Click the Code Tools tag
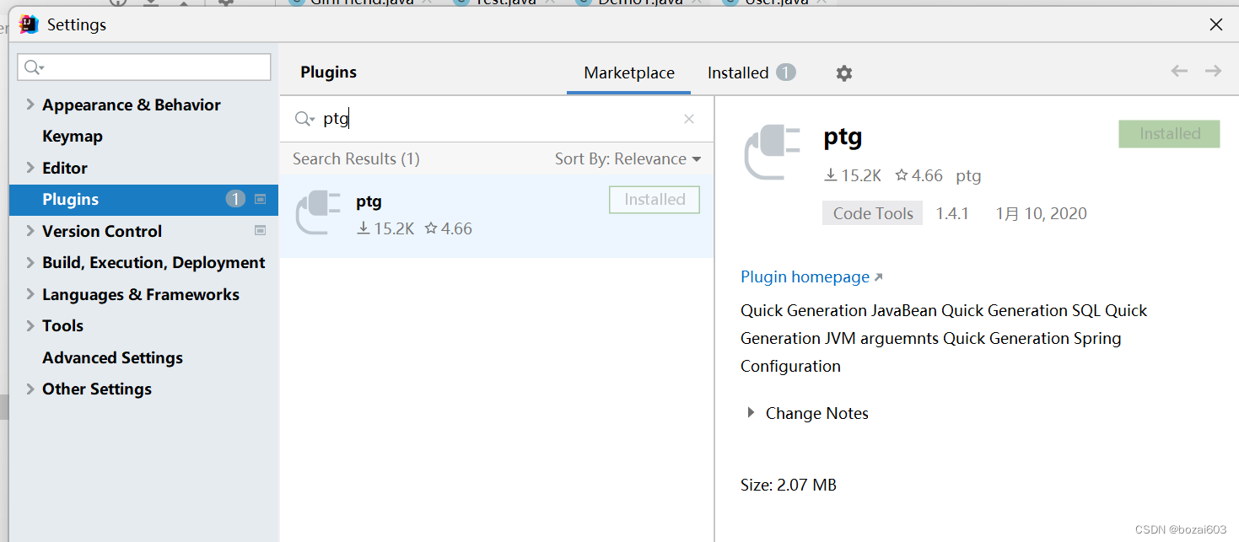Viewport: 1239px width, 542px height. (x=873, y=213)
